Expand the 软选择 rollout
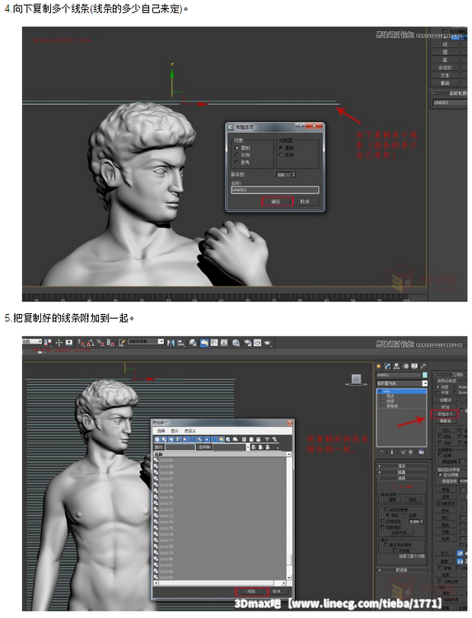Viewport: 472px width, 618px height. coord(402,569)
